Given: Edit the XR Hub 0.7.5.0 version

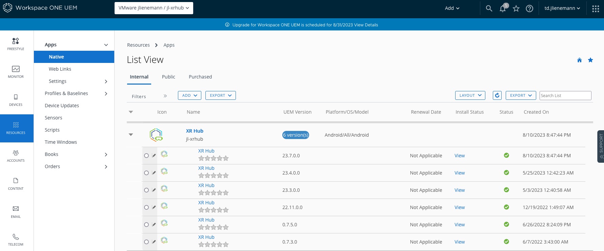Looking at the screenshot, I should [x=154, y=225].
